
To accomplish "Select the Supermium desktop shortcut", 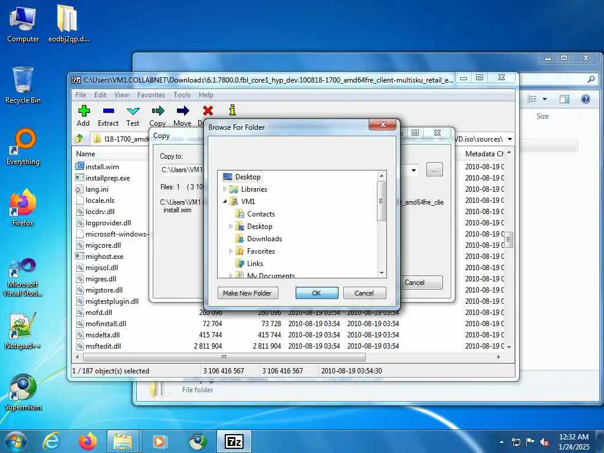I will tap(23, 392).
